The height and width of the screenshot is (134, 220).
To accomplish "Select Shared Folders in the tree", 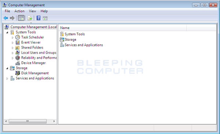I will (x=32, y=47).
